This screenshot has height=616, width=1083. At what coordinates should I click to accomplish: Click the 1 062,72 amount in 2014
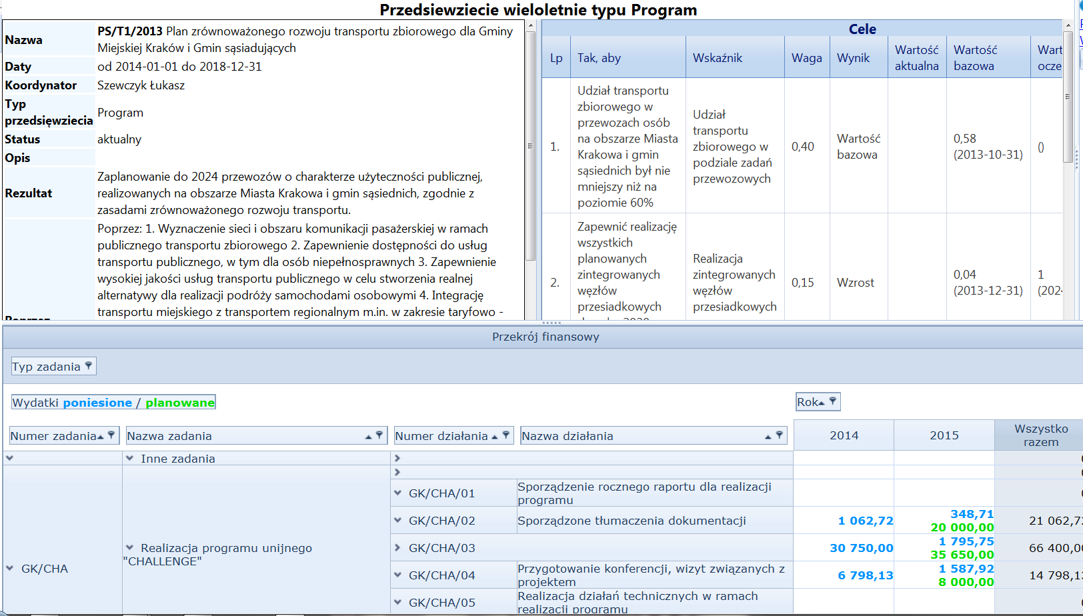[x=866, y=521]
